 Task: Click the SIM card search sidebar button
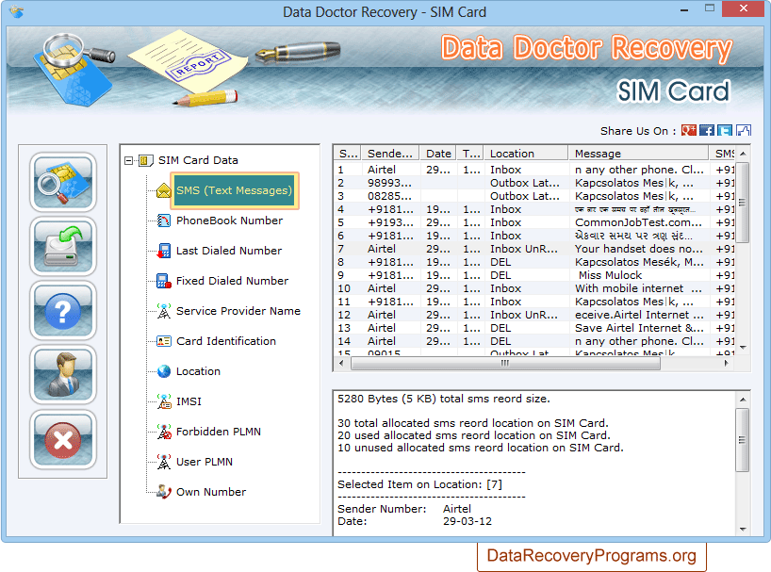coord(62,182)
